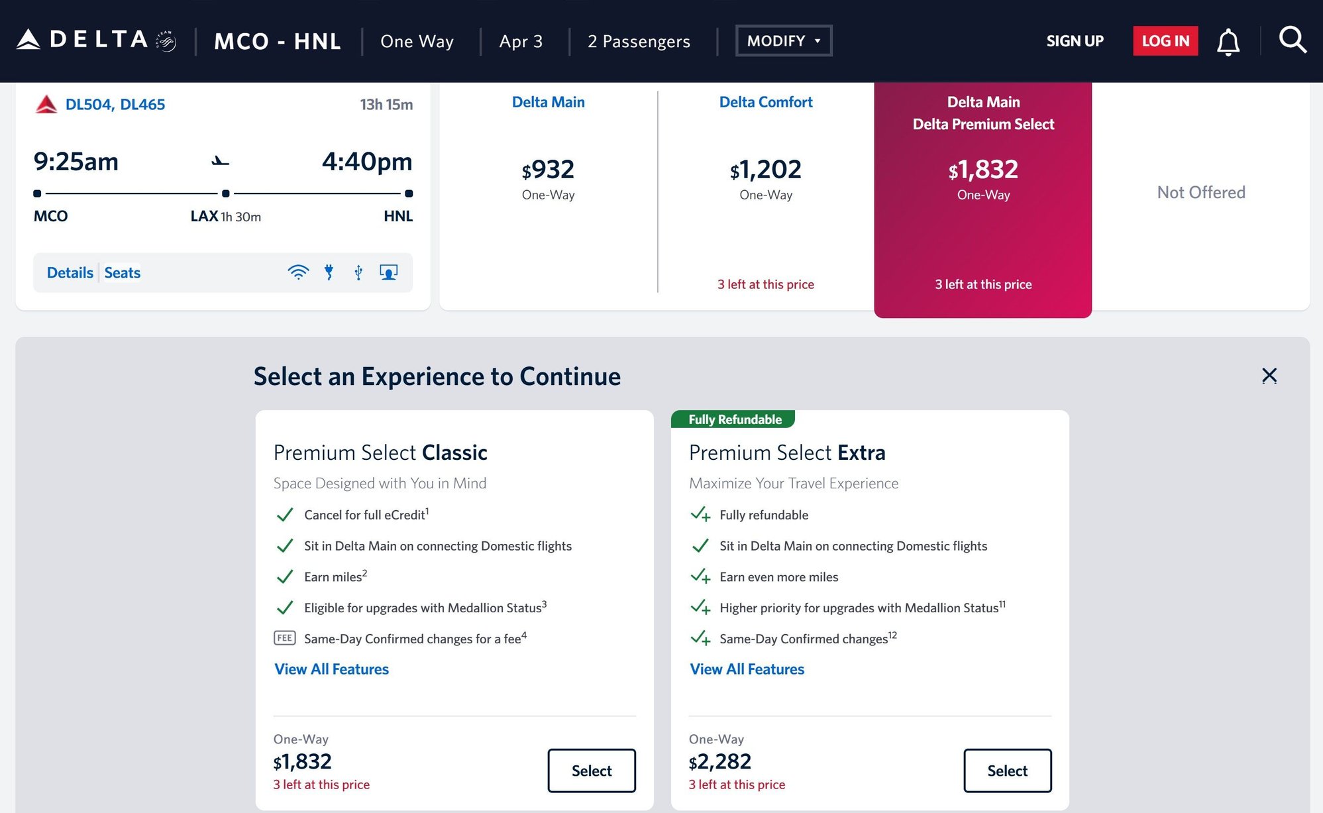Select Premium Select Classic for $1,832
1323x813 pixels.
pos(591,771)
